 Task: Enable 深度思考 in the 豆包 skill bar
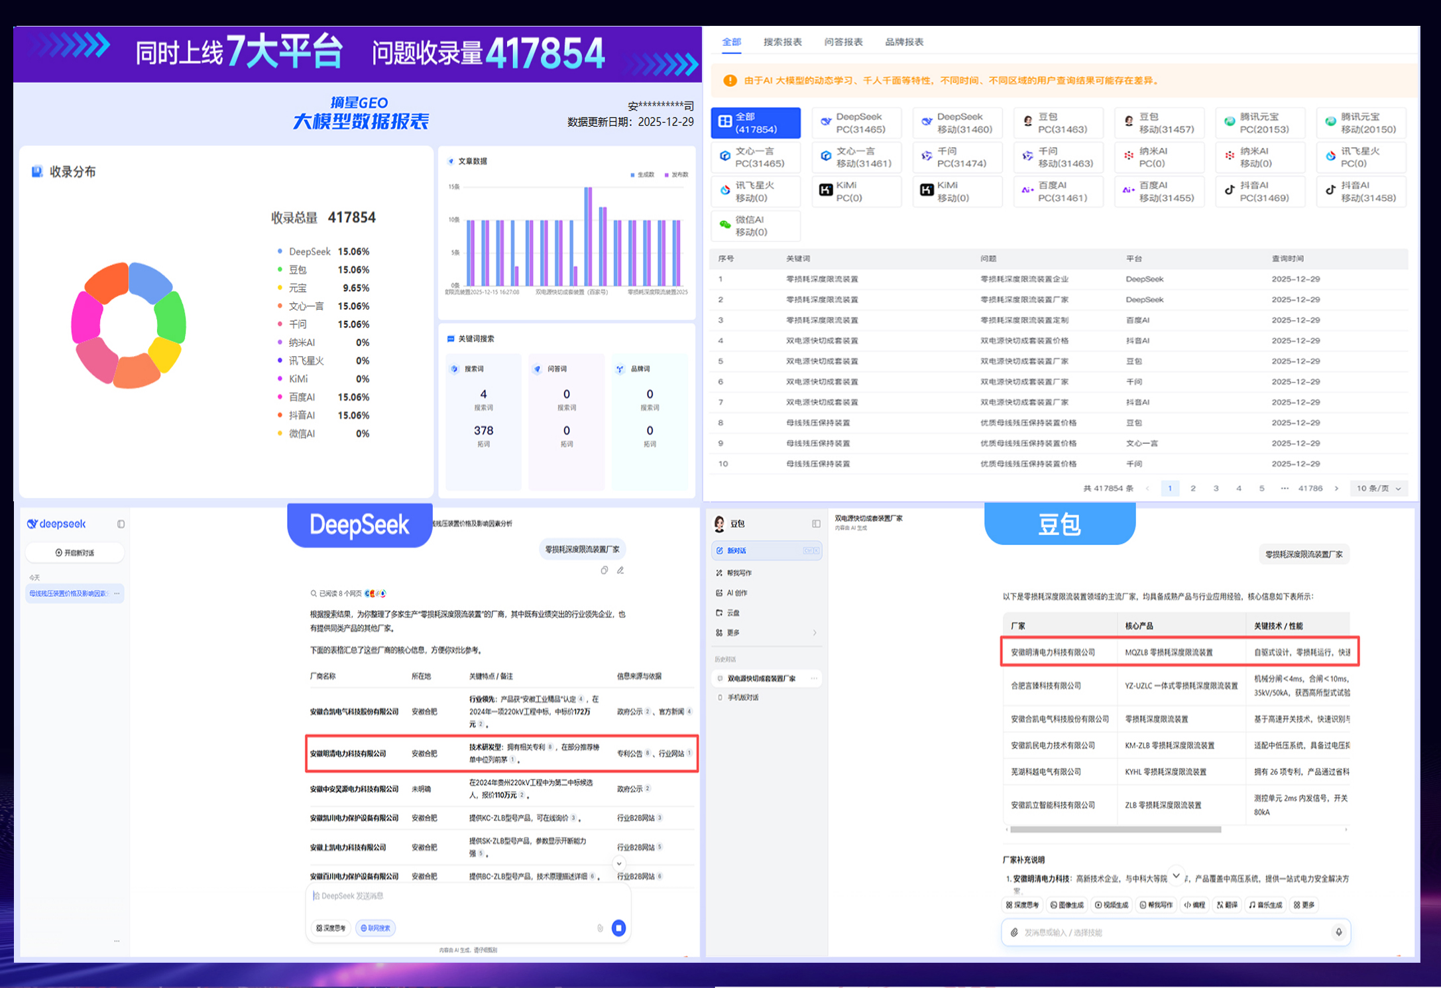click(x=1023, y=905)
